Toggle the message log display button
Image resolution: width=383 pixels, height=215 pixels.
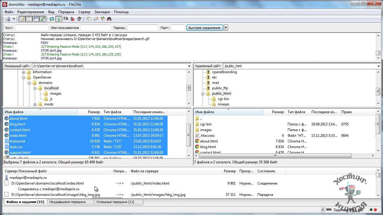22,19
